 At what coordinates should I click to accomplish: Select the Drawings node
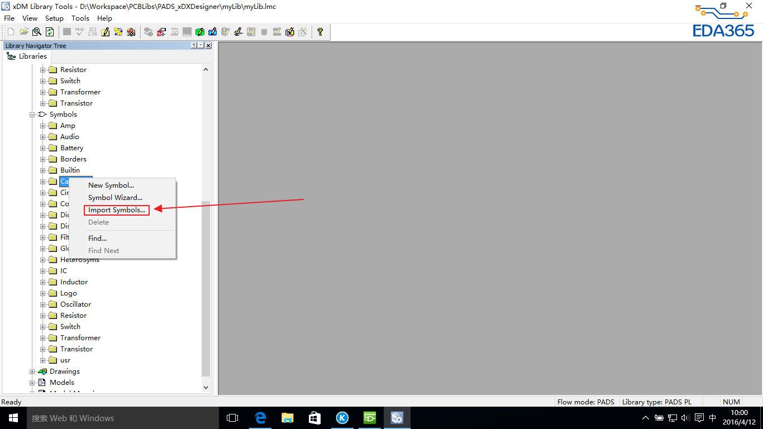(64, 371)
